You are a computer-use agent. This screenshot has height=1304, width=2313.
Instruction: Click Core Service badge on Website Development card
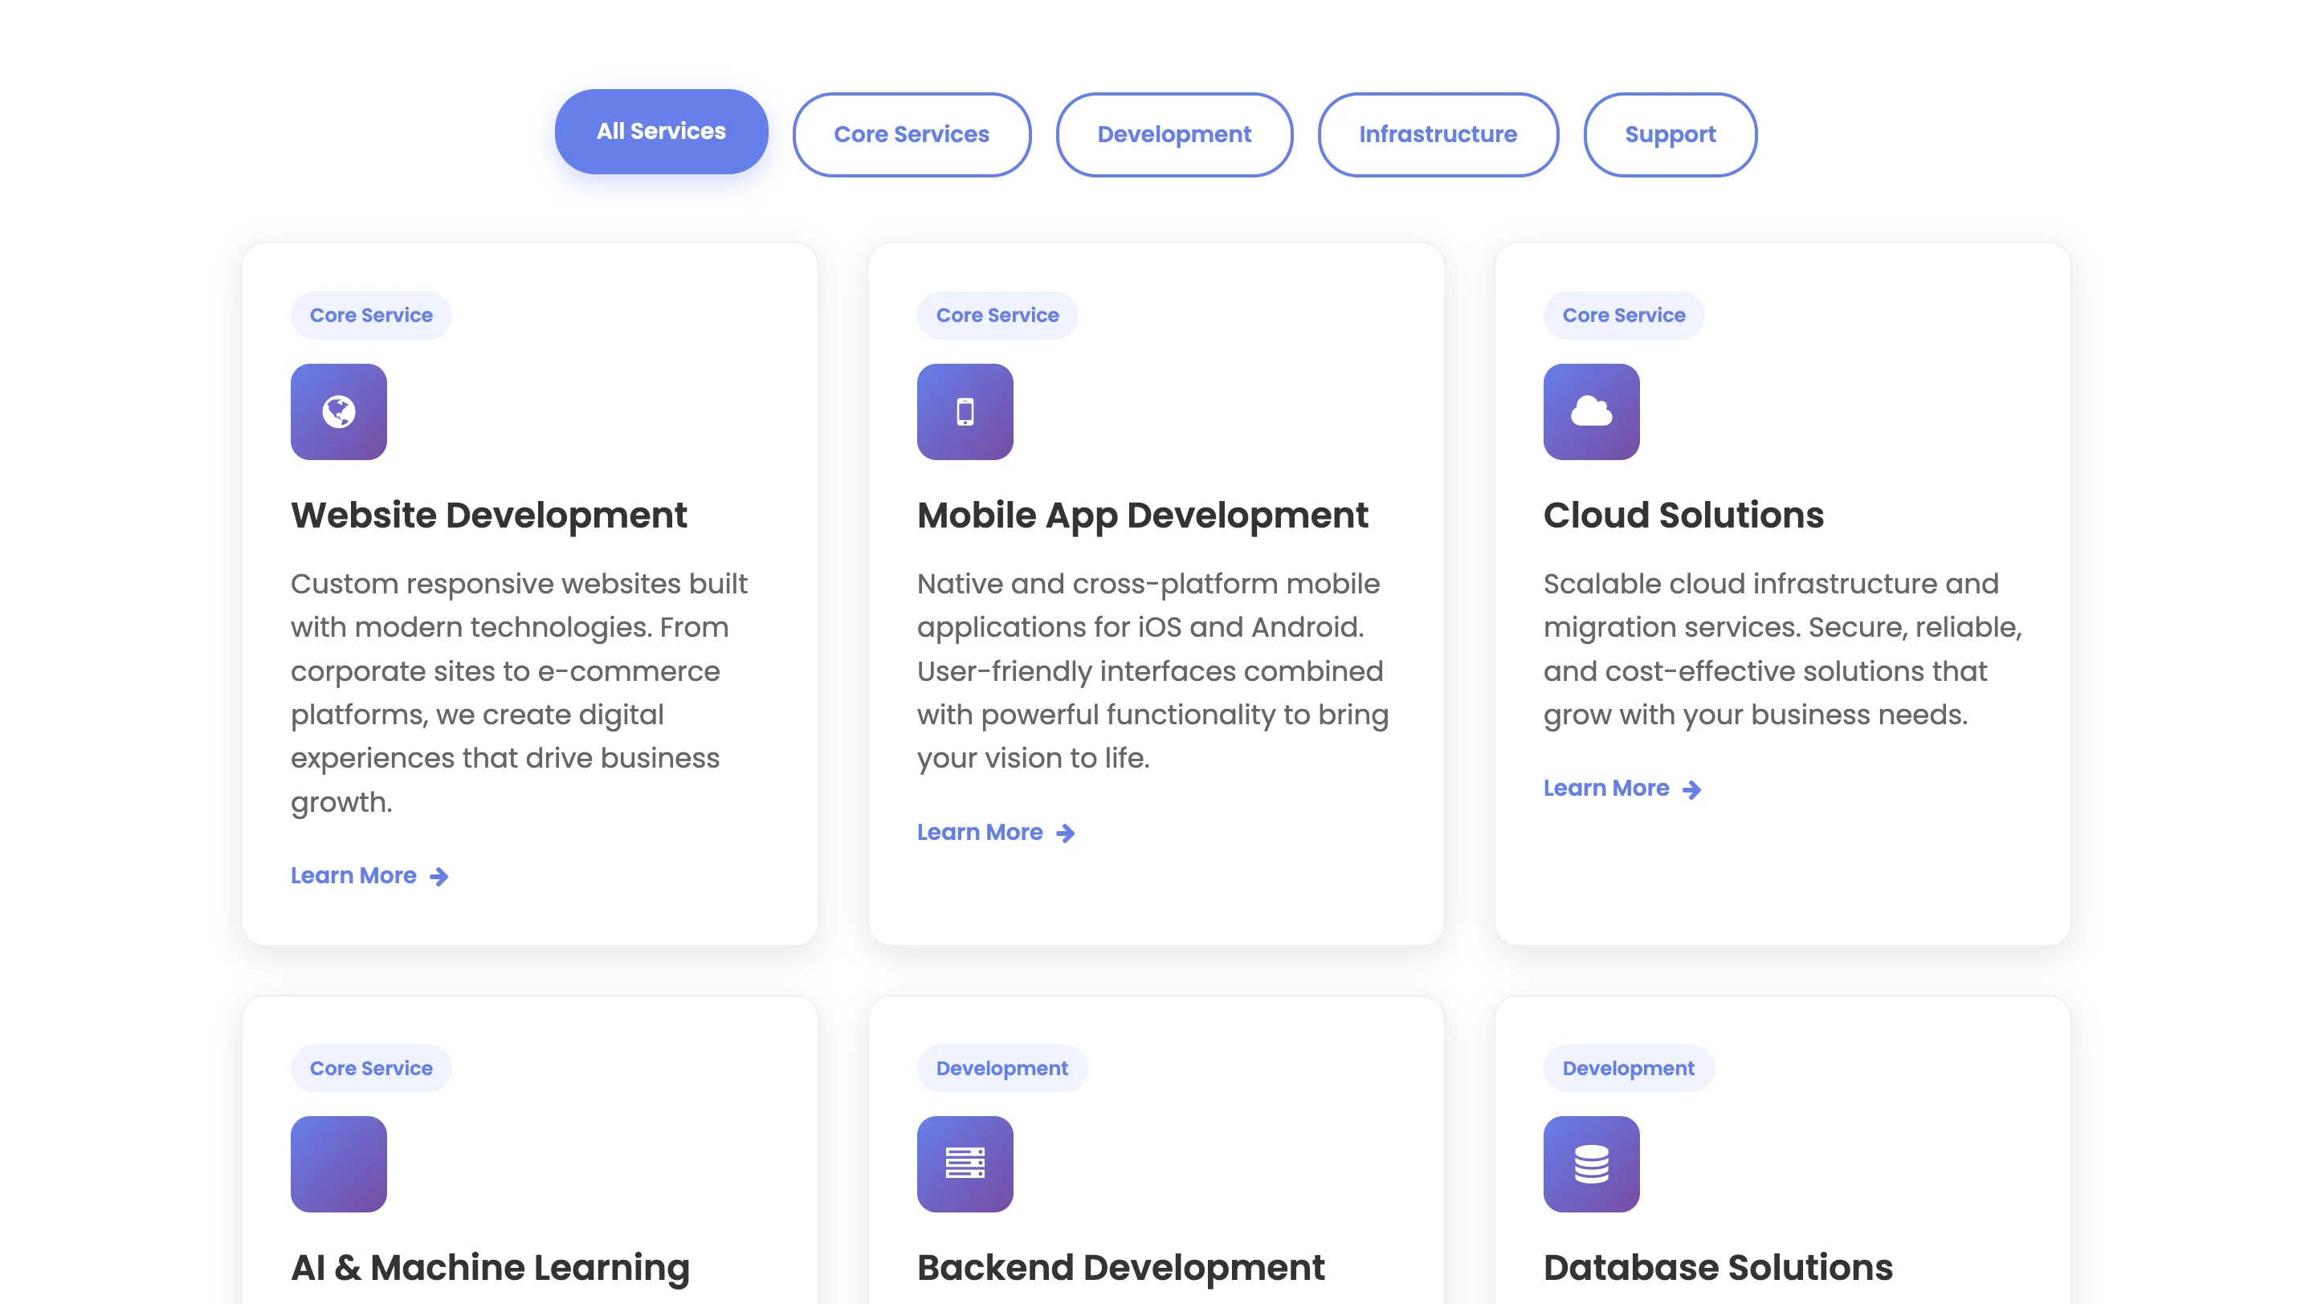tap(371, 315)
